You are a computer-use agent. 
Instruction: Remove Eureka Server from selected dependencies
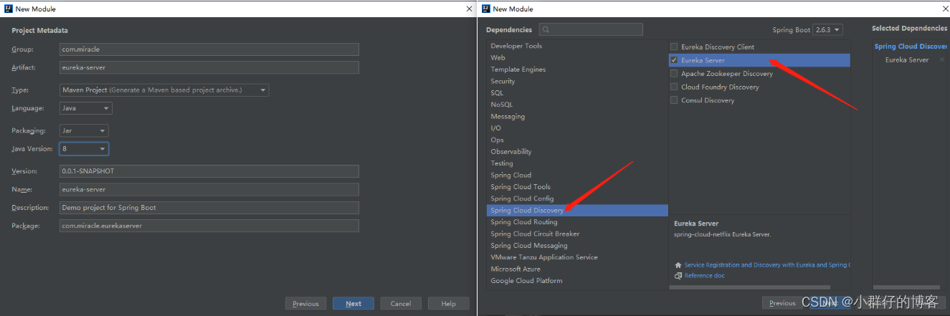click(x=941, y=60)
